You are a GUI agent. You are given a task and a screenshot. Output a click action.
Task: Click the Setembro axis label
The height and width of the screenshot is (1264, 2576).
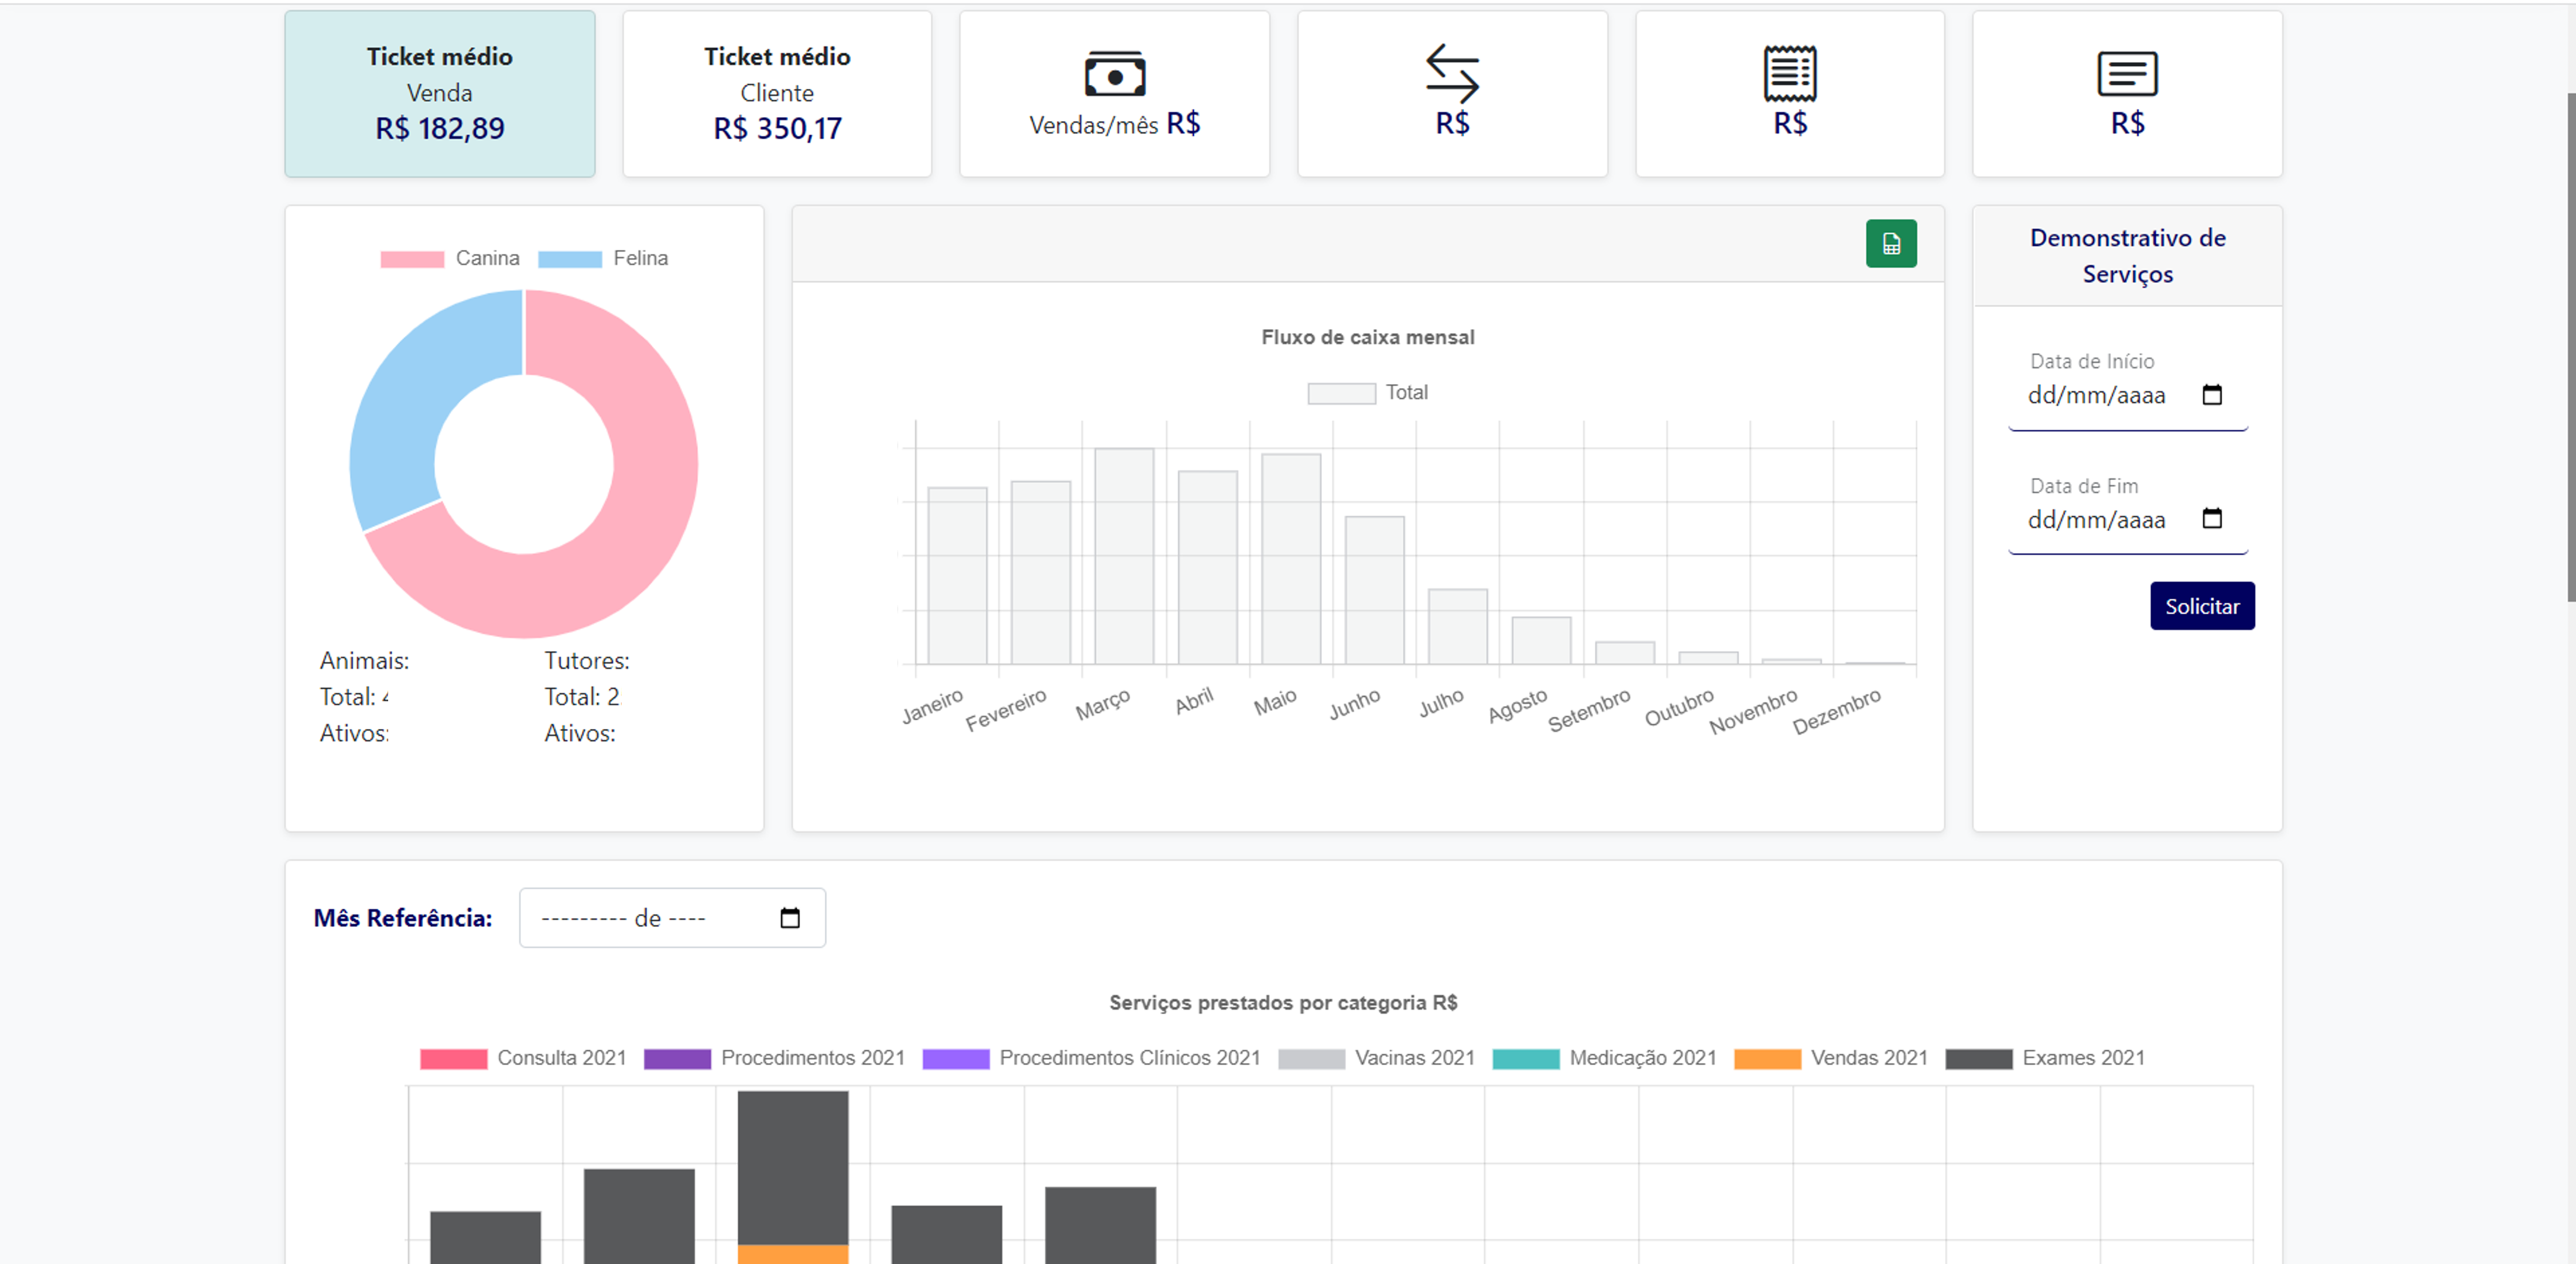(1588, 710)
